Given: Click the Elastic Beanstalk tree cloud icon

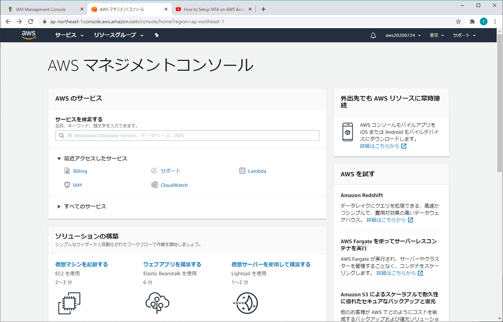Looking at the screenshot, I should 157,303.
